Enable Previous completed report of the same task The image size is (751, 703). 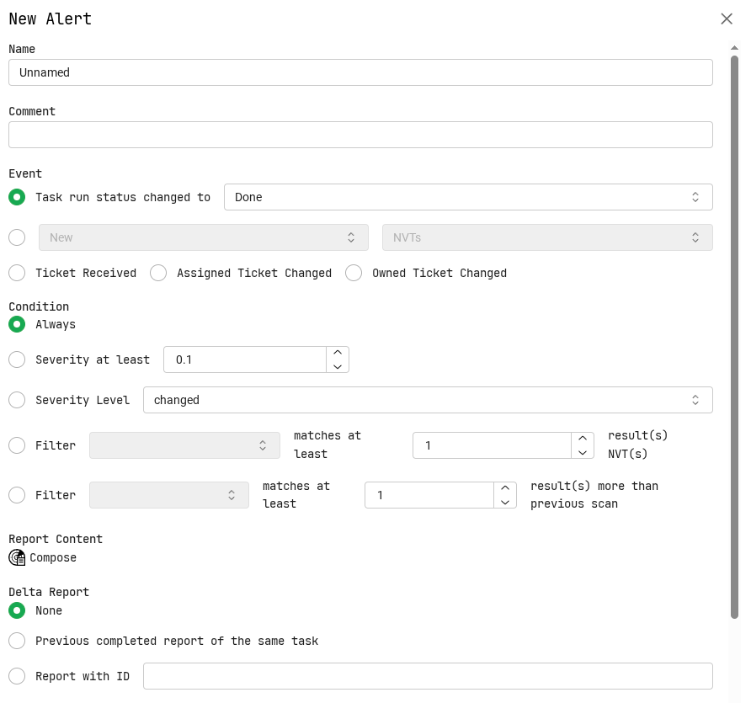[17, 641]
